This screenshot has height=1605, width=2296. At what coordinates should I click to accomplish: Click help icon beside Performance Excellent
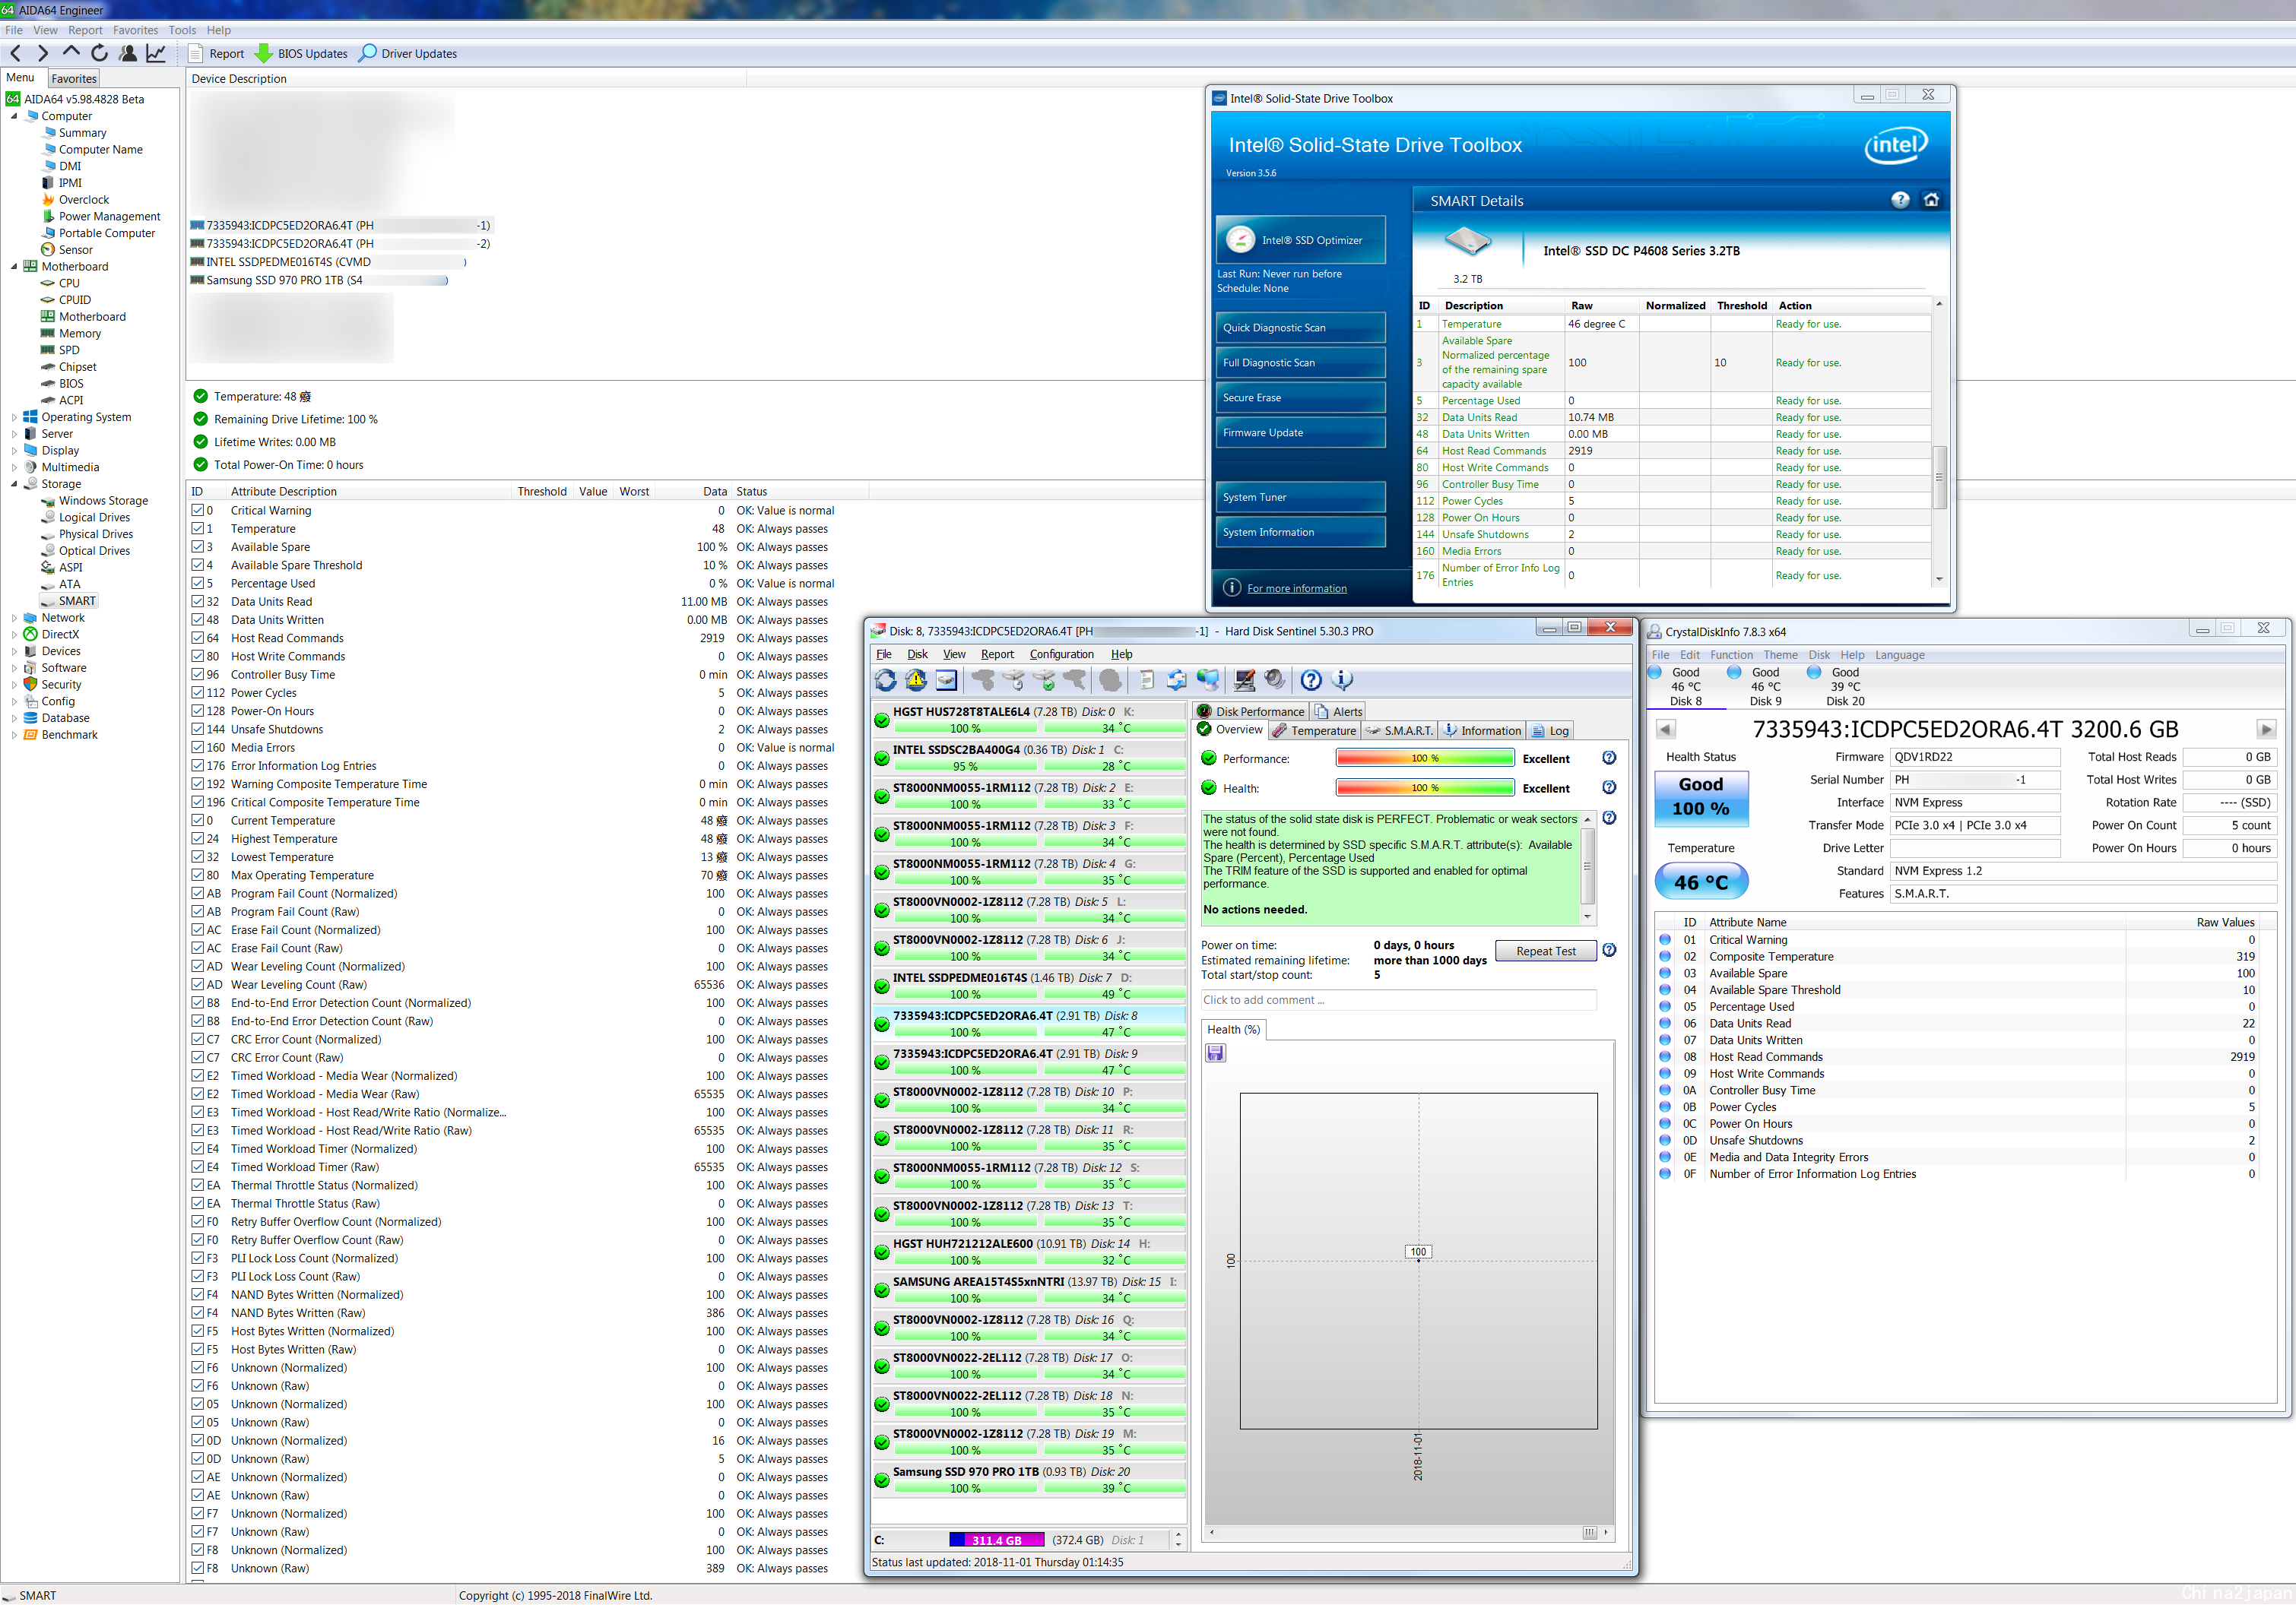point(1609,758)
